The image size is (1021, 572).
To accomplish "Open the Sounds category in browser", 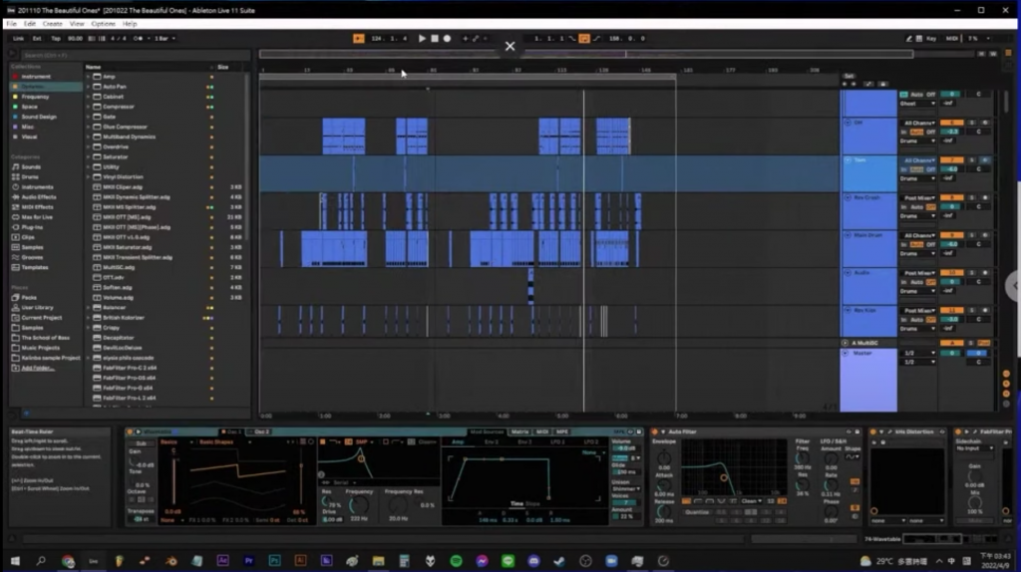I will click(31, 167).
